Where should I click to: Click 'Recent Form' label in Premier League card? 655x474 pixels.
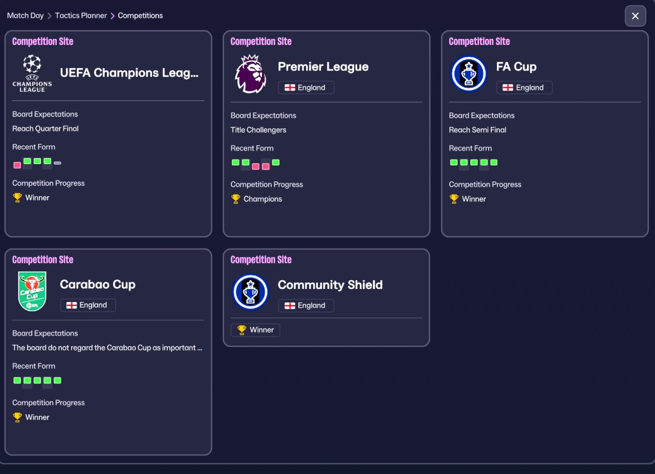point(252,148)
